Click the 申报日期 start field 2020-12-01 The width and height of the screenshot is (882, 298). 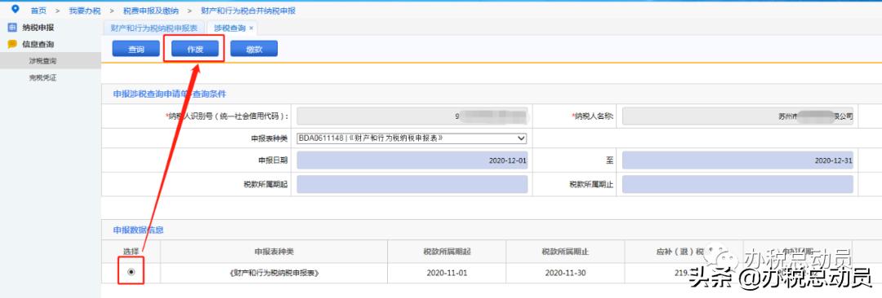[x=412, y=160]
